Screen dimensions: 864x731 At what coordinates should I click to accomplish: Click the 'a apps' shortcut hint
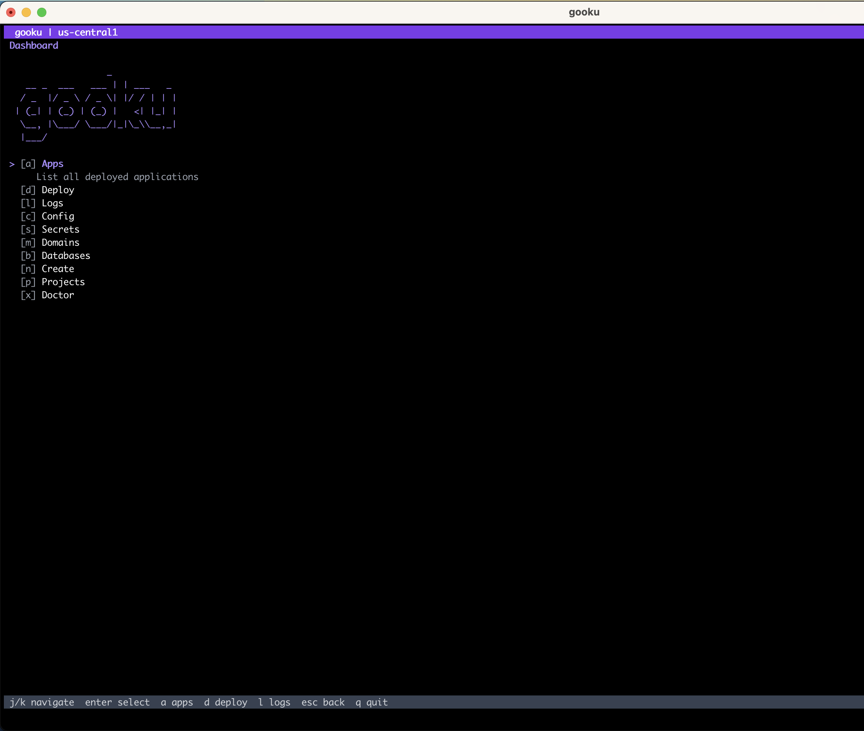pyautogui.click(x=177, y=702)
